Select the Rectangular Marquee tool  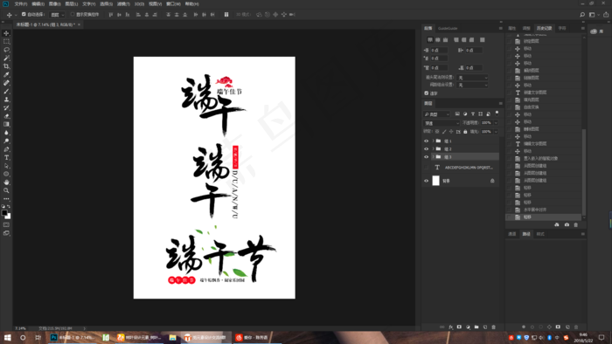click(6, 42)
